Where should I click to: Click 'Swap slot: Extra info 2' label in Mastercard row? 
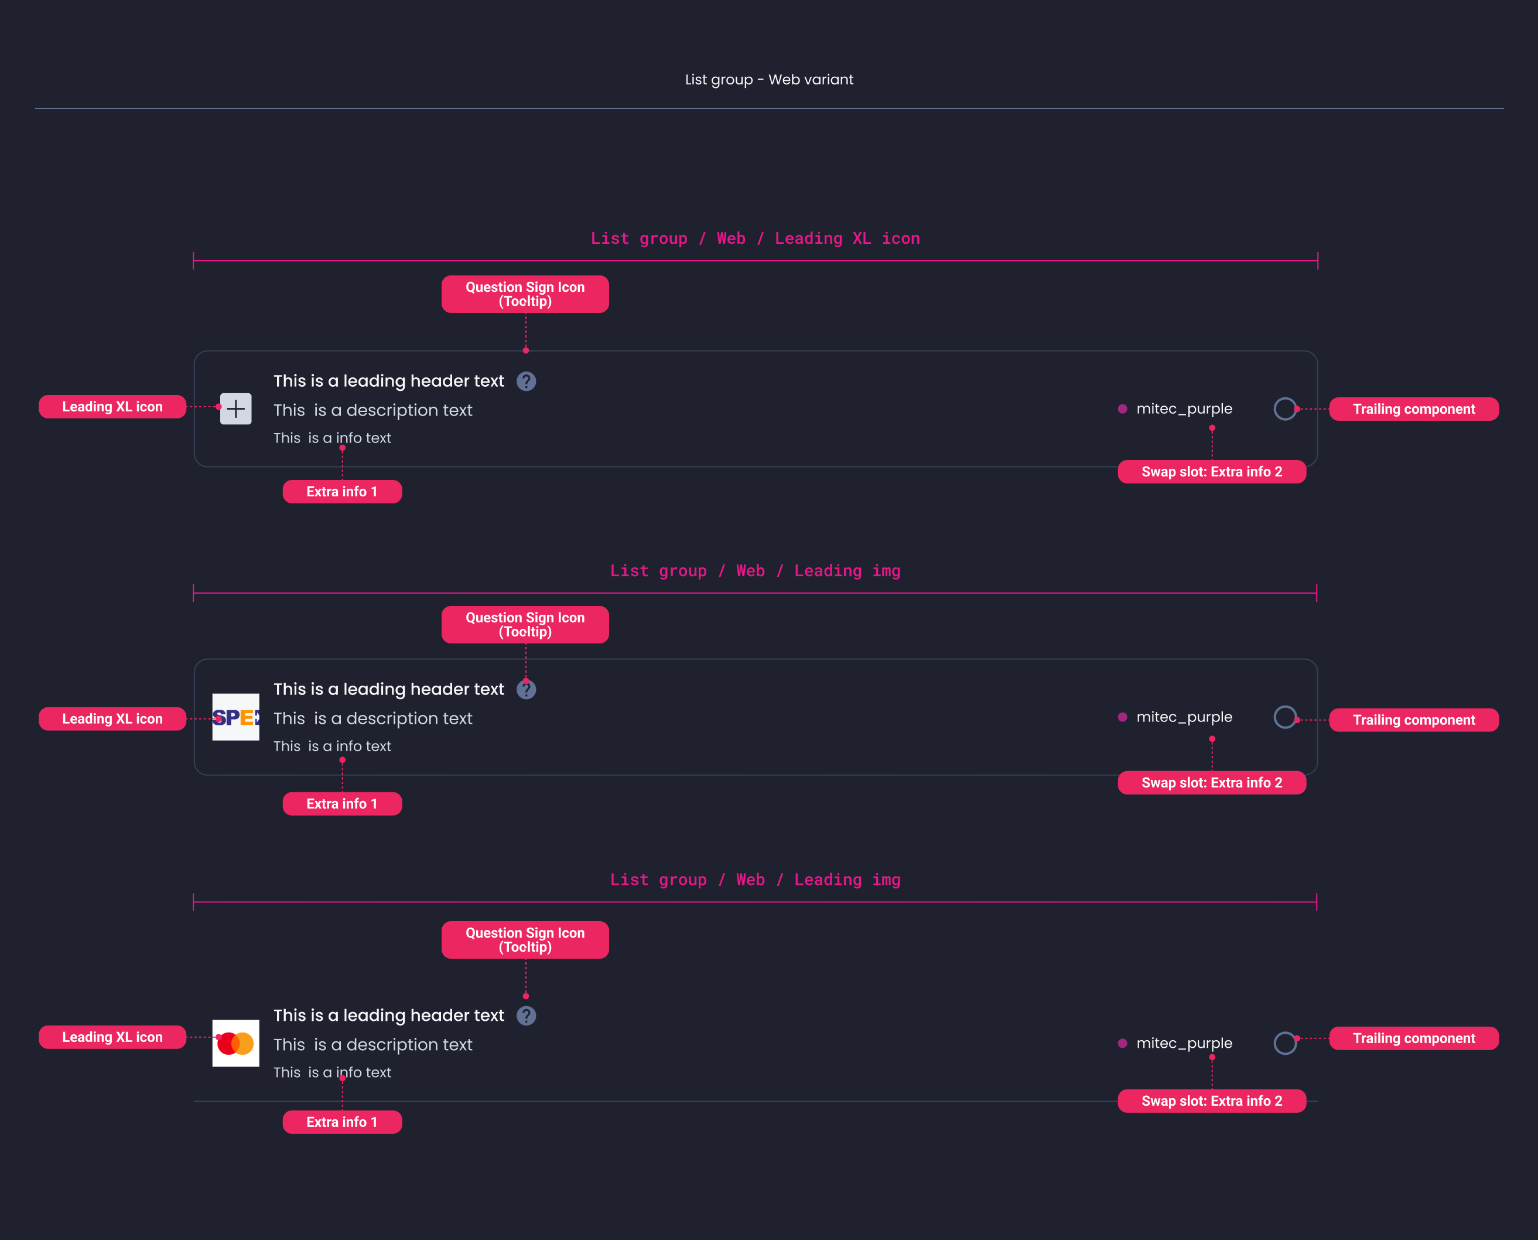coord(1212,1101)
